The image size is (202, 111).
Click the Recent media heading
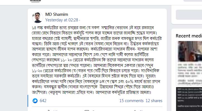coord(188,36)
